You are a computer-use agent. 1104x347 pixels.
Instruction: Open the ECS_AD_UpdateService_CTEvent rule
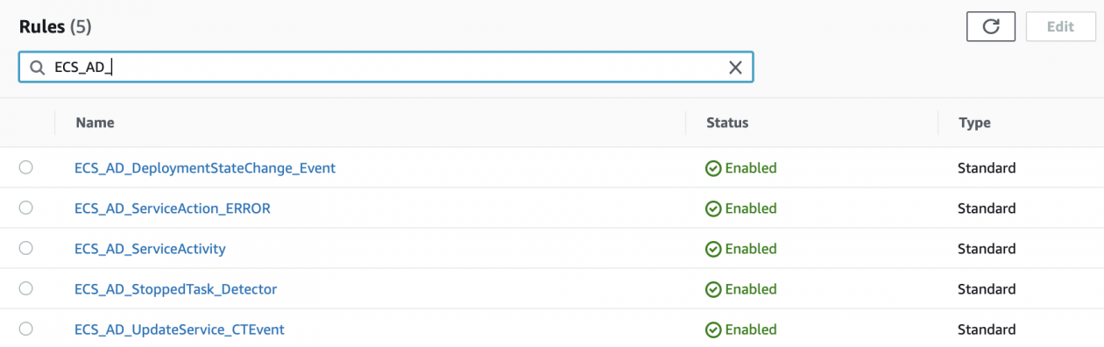180,329
